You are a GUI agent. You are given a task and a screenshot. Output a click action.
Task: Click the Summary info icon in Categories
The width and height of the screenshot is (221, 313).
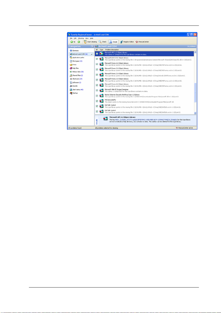pyautogui.click(x=71, y=50)
